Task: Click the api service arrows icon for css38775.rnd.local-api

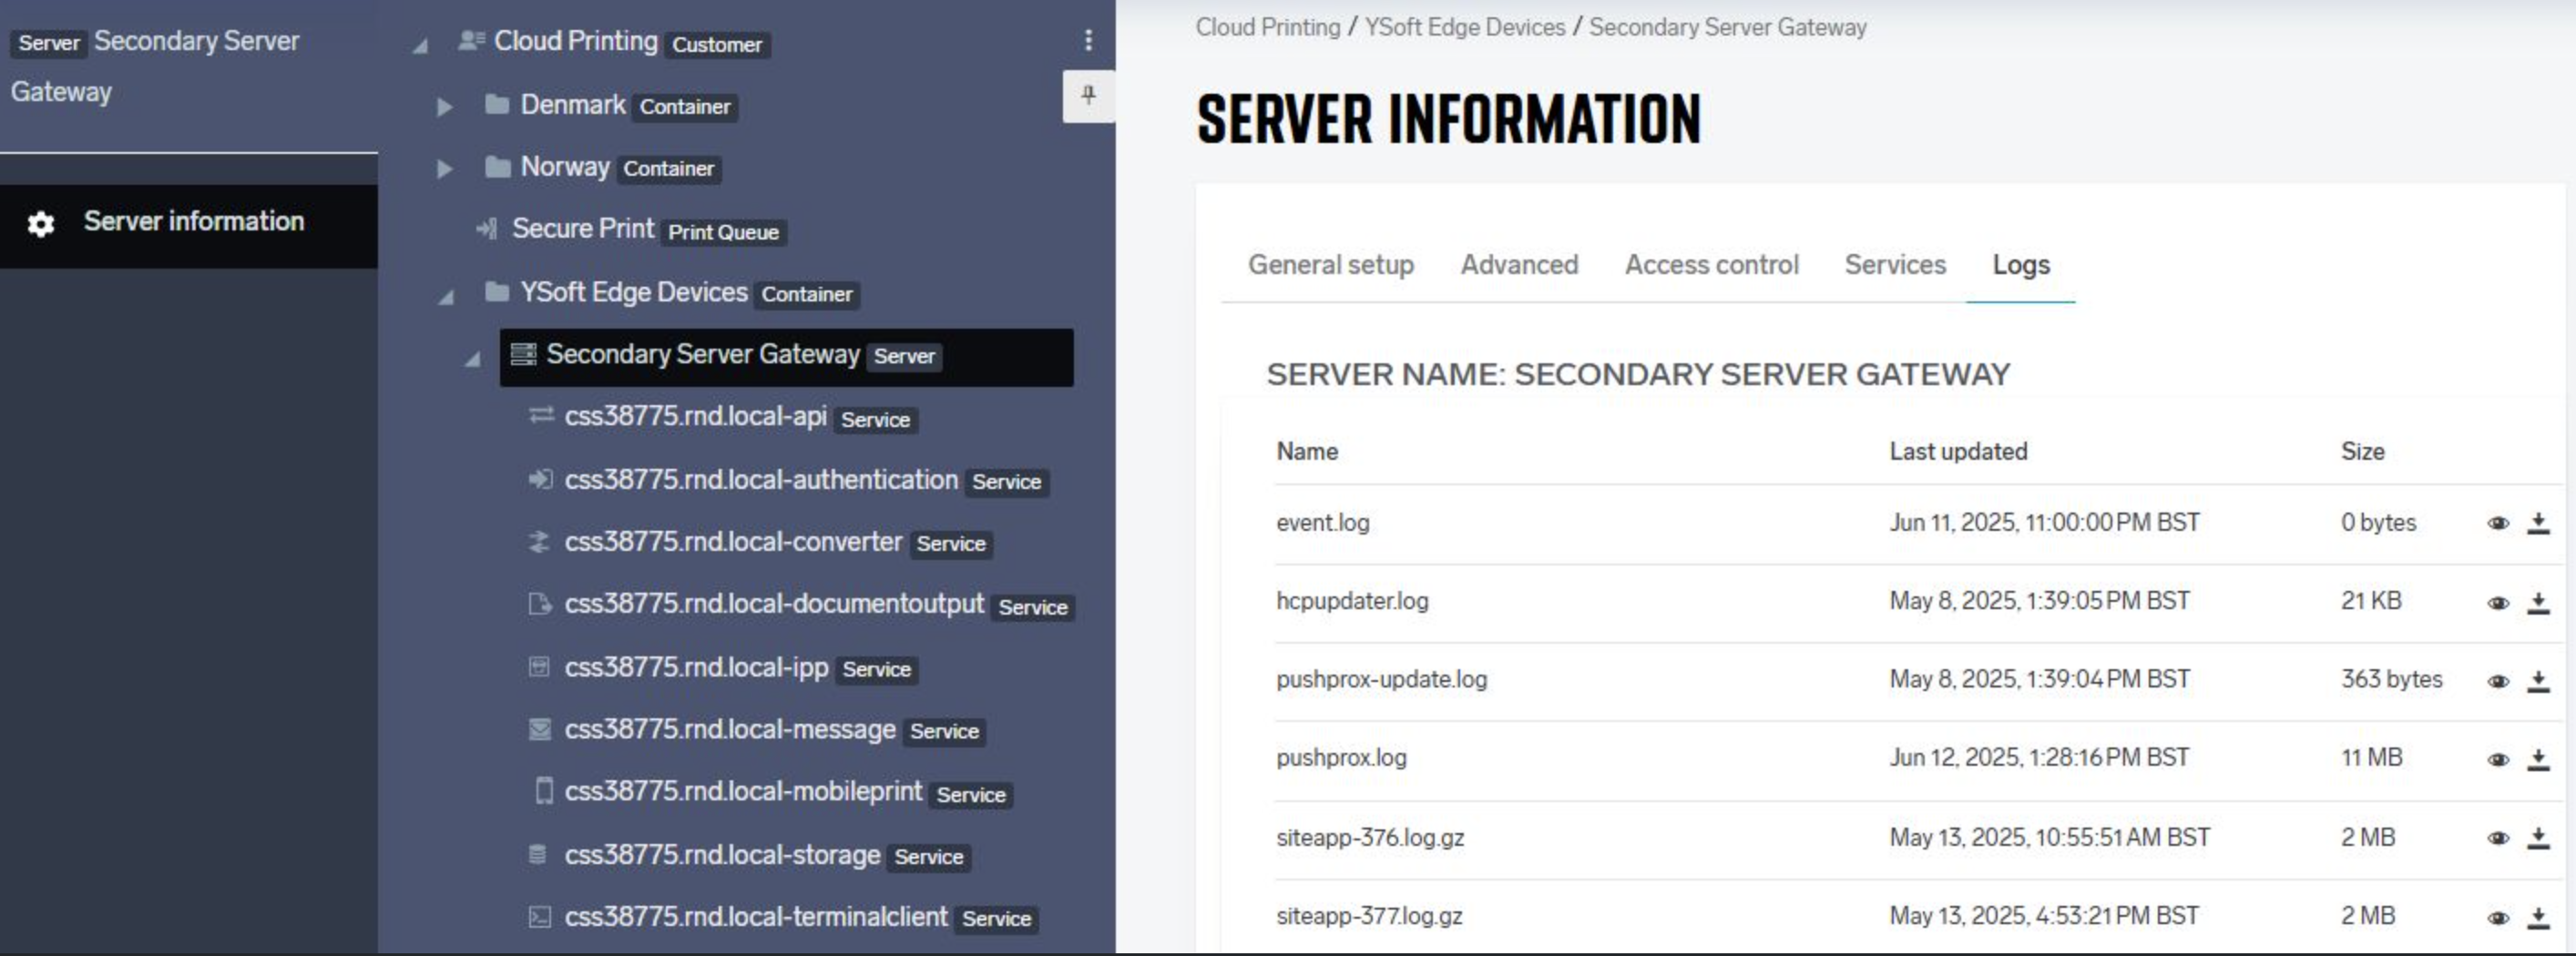Action: point(540,417)
